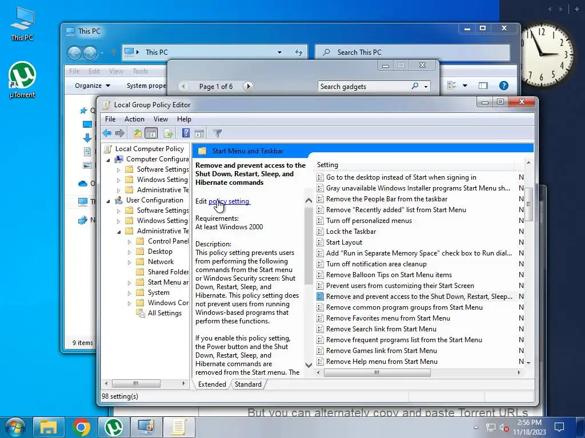
Task: Select the Start Layout setting
Action: point(344,242)
